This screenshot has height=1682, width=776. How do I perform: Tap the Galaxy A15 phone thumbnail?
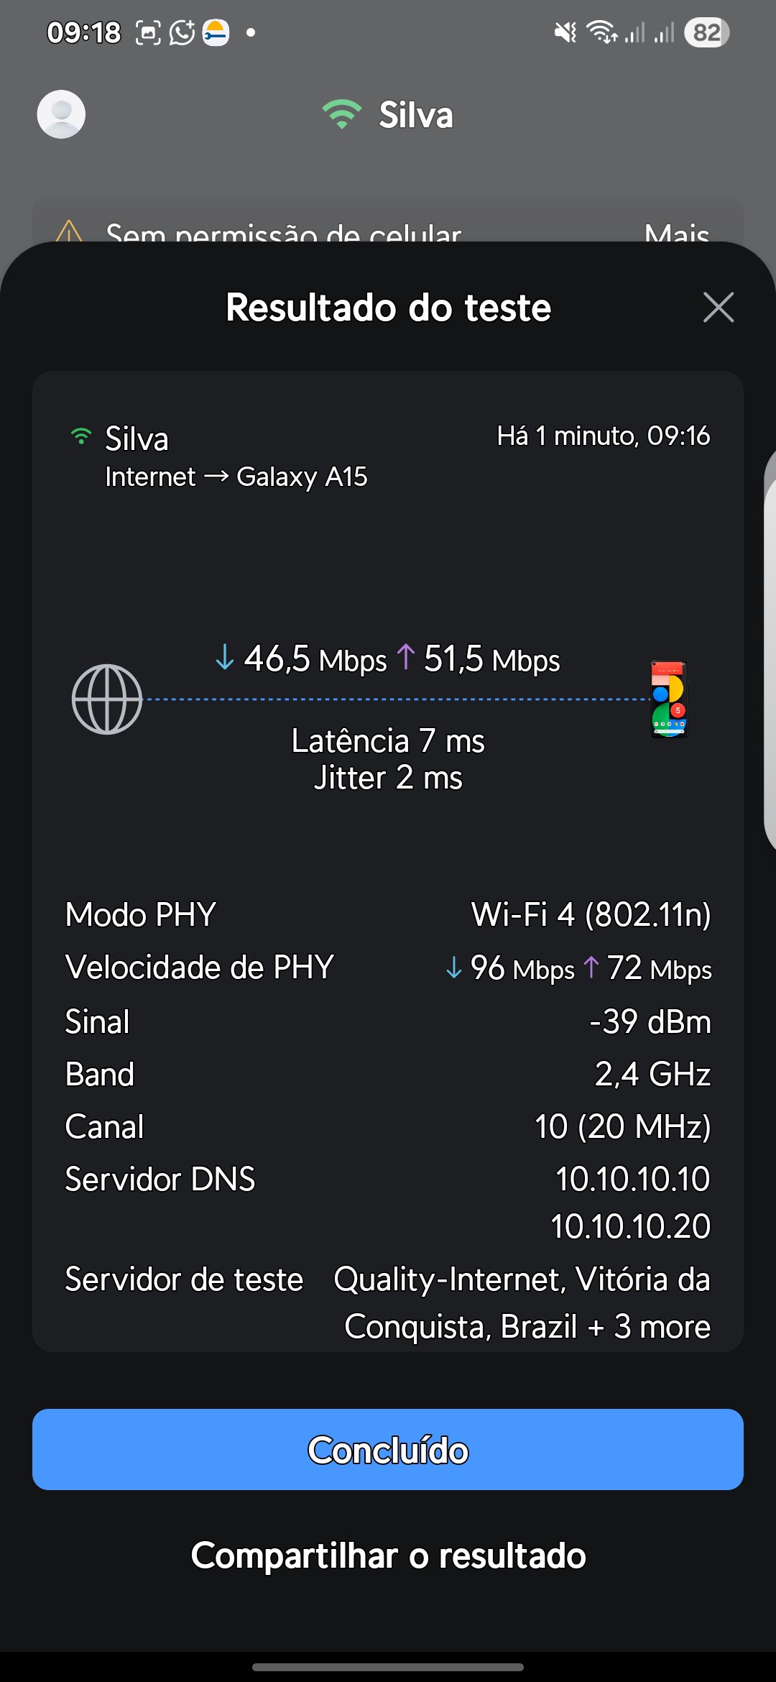coord(669,699)
